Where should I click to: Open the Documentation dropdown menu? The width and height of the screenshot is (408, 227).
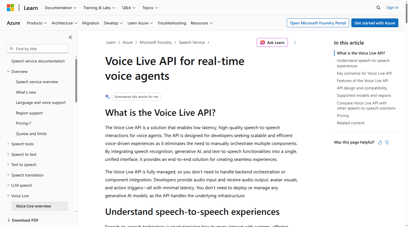pos(61,8)
